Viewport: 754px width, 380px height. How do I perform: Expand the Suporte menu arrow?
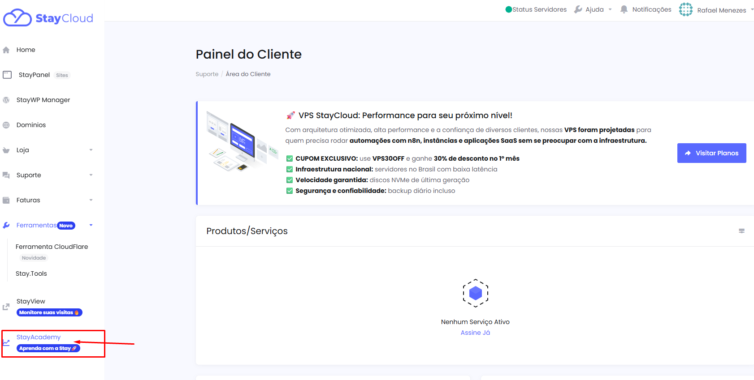[x=91, y=175]
